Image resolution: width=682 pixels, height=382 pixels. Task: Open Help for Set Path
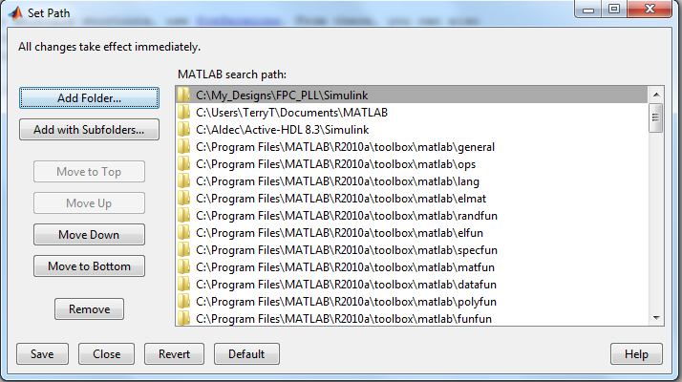[x=636, y=354]
